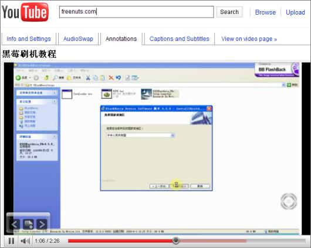Open the country selection dropdown in installer

[173, 135]
